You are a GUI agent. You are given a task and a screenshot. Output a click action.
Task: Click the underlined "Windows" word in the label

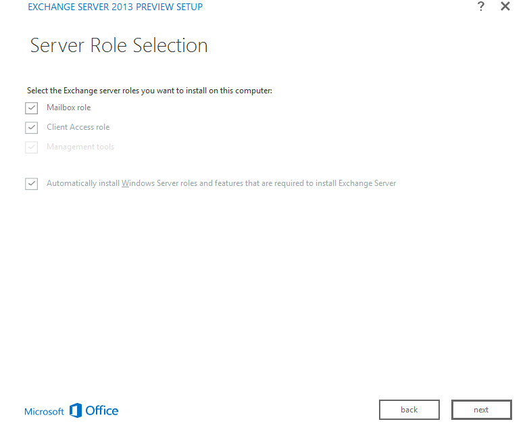(x=138, y=183)
